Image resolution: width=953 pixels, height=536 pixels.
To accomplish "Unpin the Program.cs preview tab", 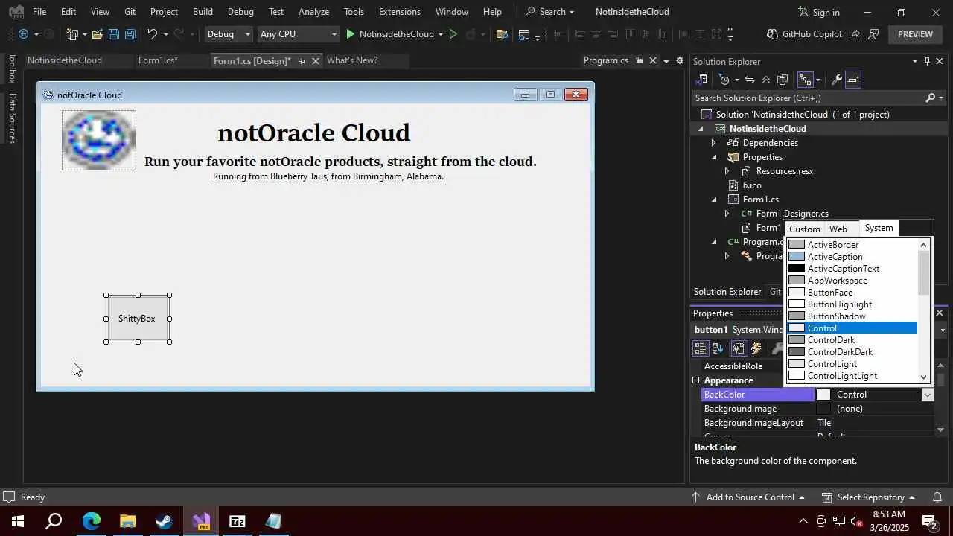I will 640,61.
